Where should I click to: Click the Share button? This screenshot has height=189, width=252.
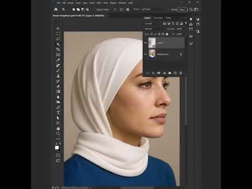(x=182, y=9)
